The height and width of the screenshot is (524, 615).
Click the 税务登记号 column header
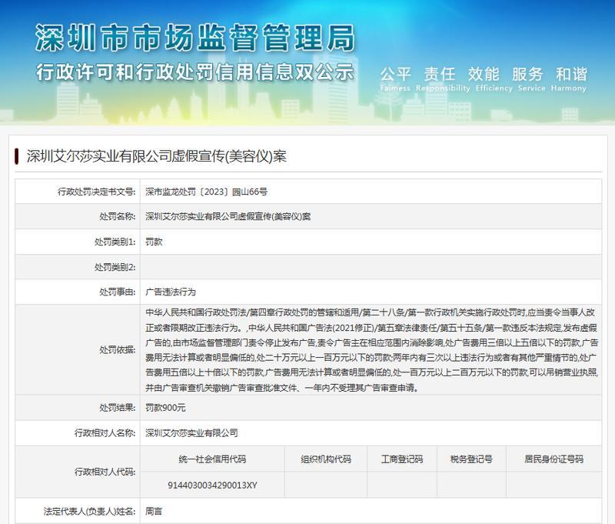471,459
